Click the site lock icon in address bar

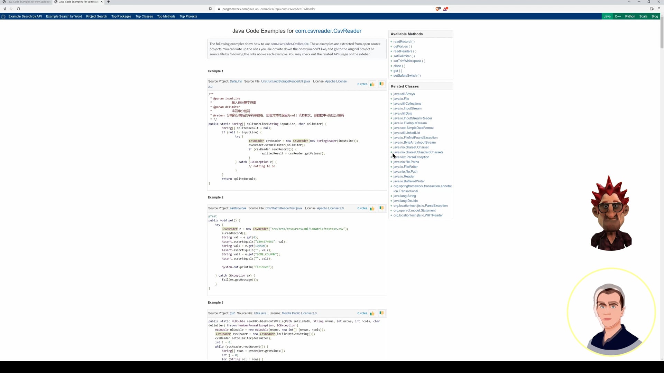coord(219,9)
